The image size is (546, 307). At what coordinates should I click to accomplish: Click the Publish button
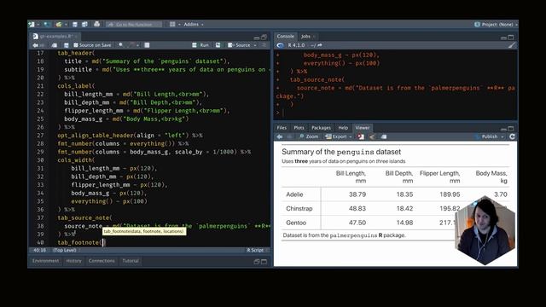pos(487,136)
